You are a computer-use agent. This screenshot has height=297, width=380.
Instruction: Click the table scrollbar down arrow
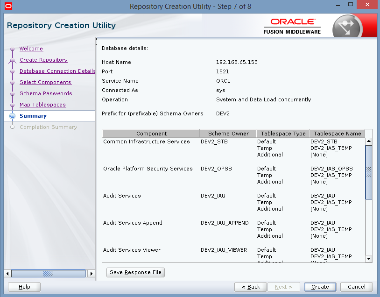tap(369, 259)
